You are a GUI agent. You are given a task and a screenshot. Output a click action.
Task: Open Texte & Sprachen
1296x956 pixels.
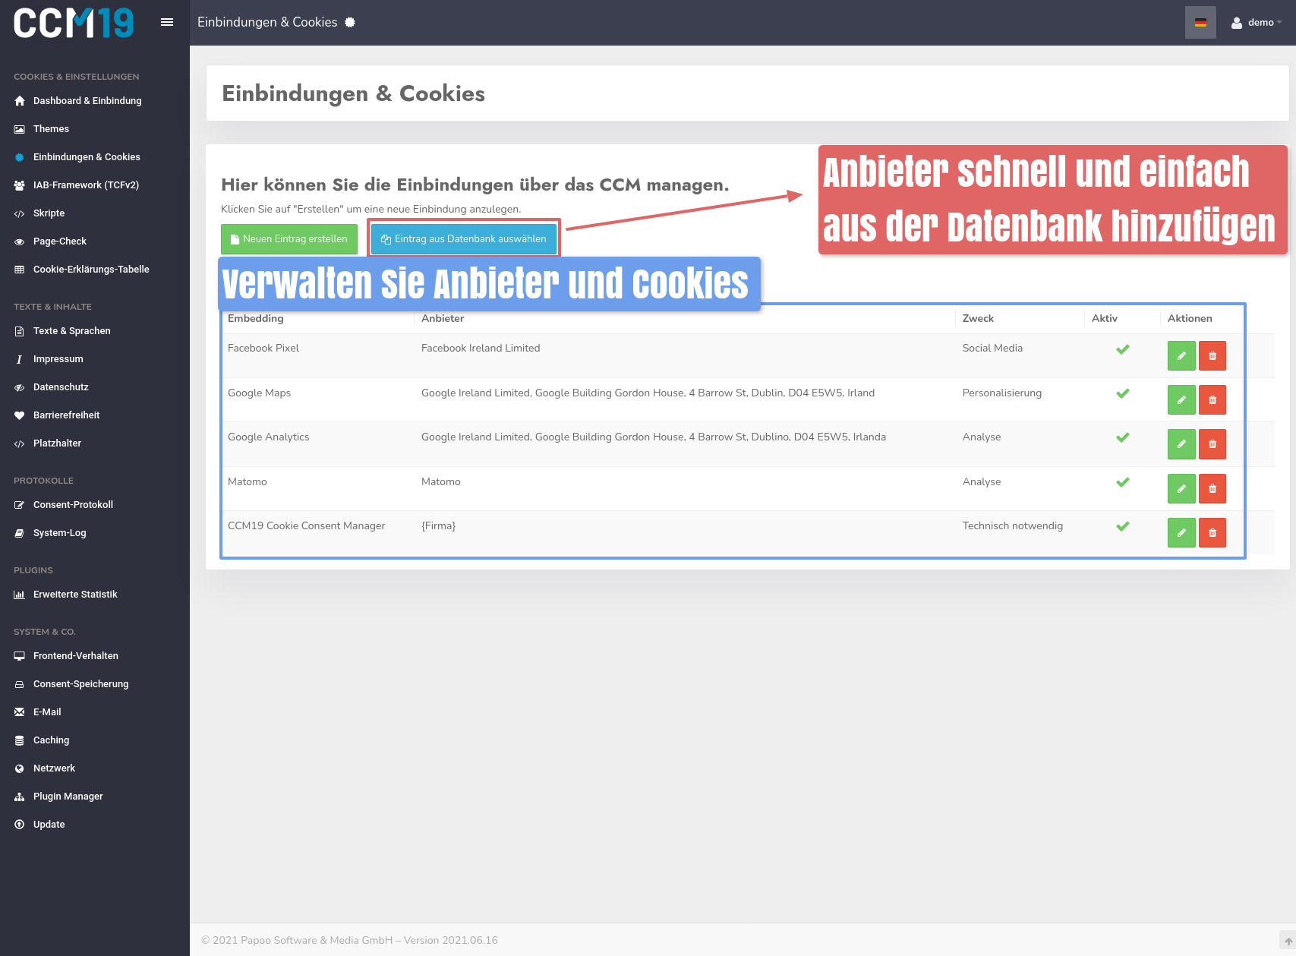(72, 331)
